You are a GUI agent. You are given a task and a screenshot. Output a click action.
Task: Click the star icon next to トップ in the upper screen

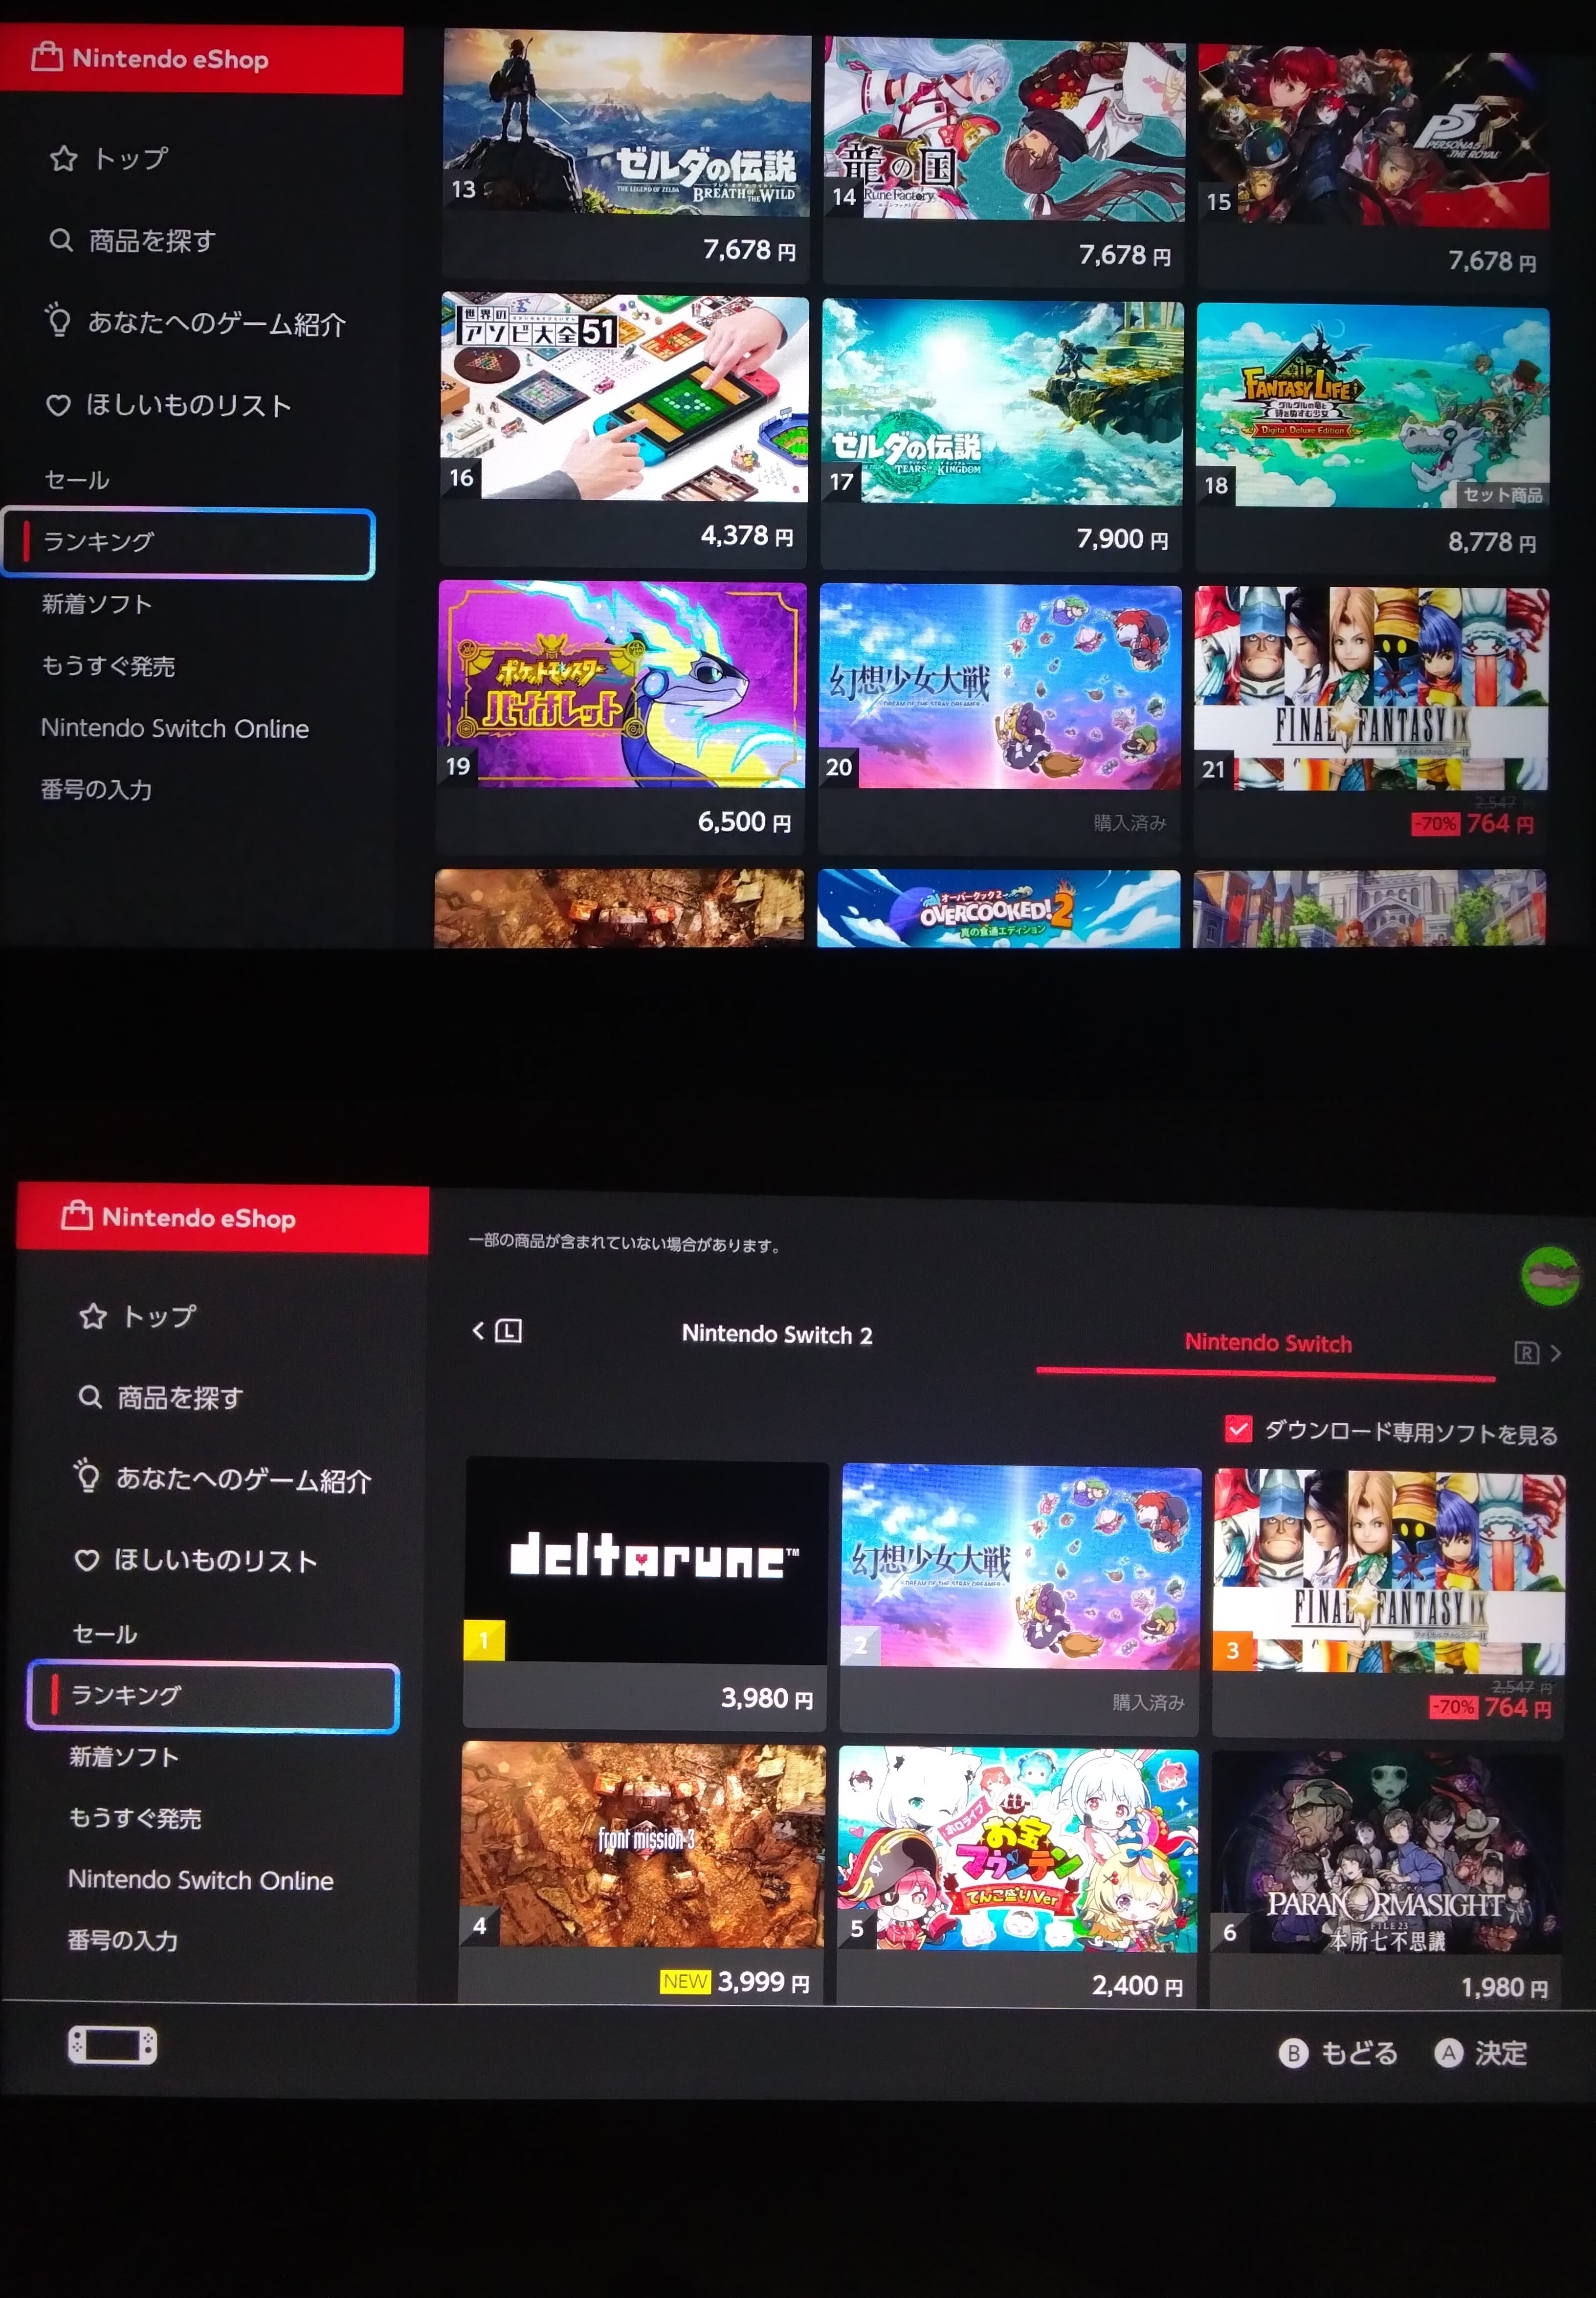pyautogui.click(x=64, y=158)
